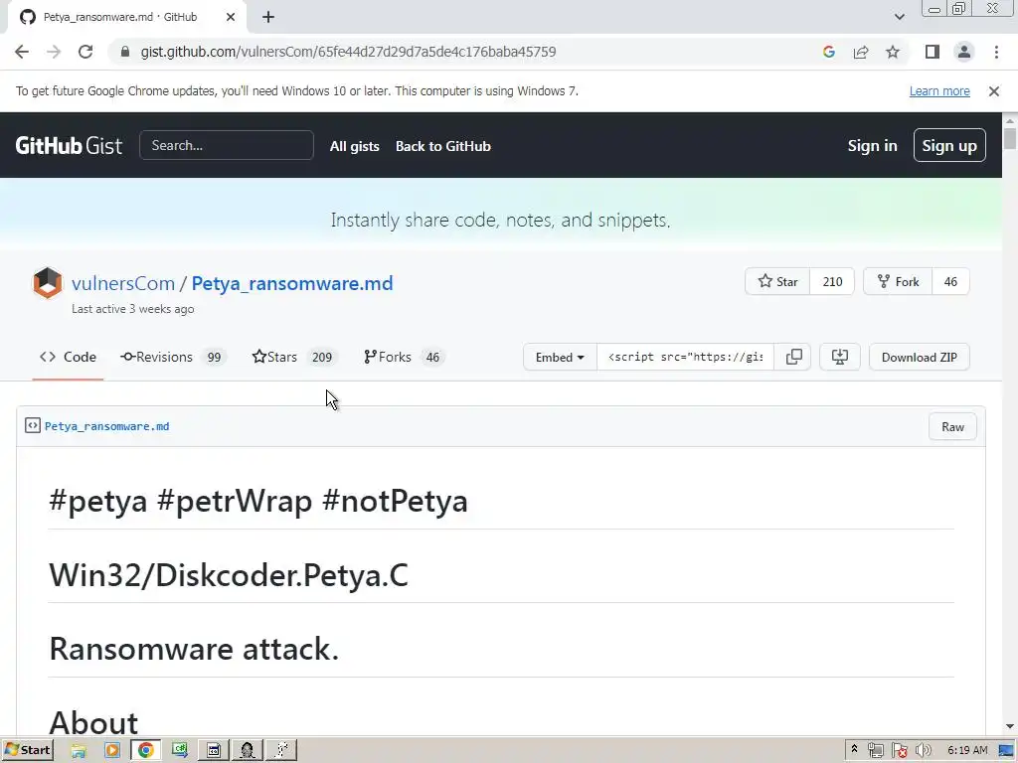Screen dimensions: 1018x763
Task: Open the network tray icon
Action: point(875,751)
